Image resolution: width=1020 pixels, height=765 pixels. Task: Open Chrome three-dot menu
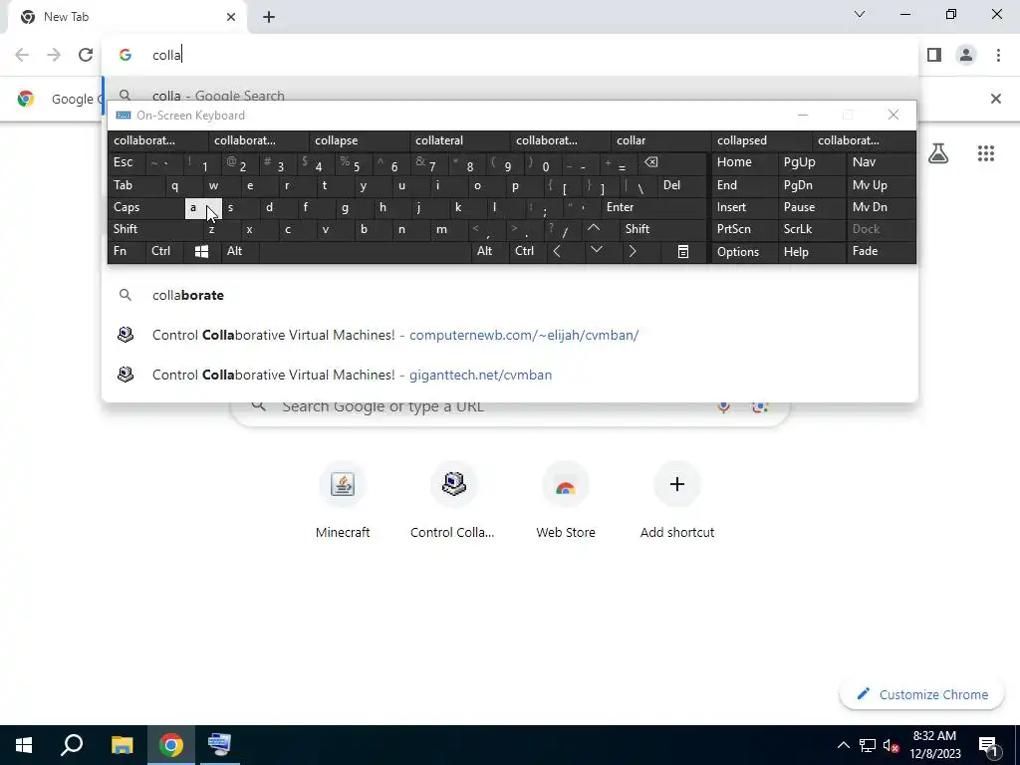click(998, 55)
